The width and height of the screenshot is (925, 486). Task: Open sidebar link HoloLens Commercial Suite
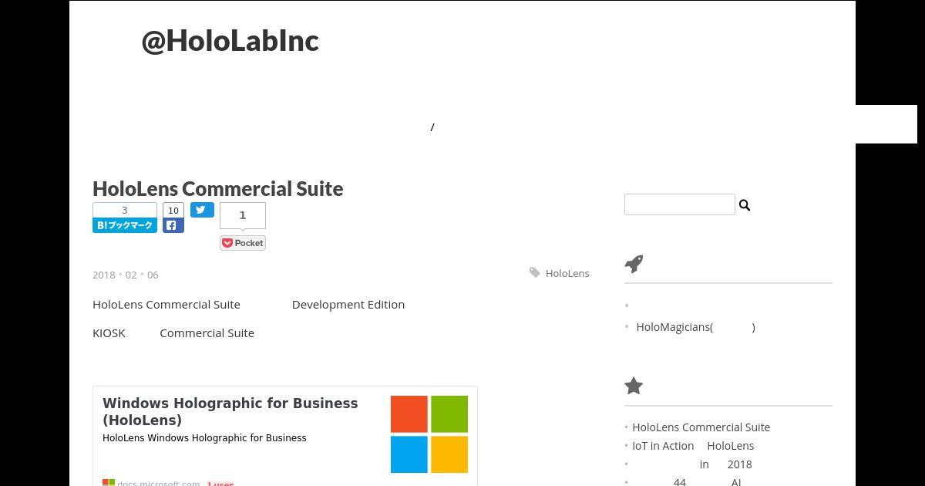701,427
